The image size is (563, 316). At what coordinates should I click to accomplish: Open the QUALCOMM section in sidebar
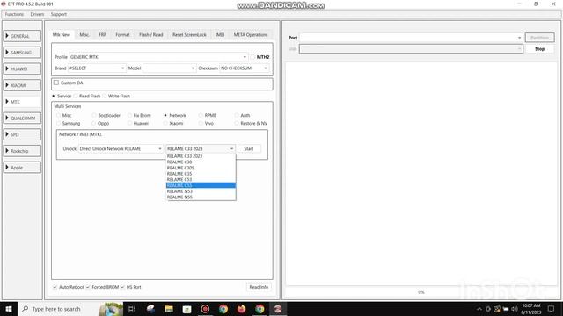[x=22, y=118]
